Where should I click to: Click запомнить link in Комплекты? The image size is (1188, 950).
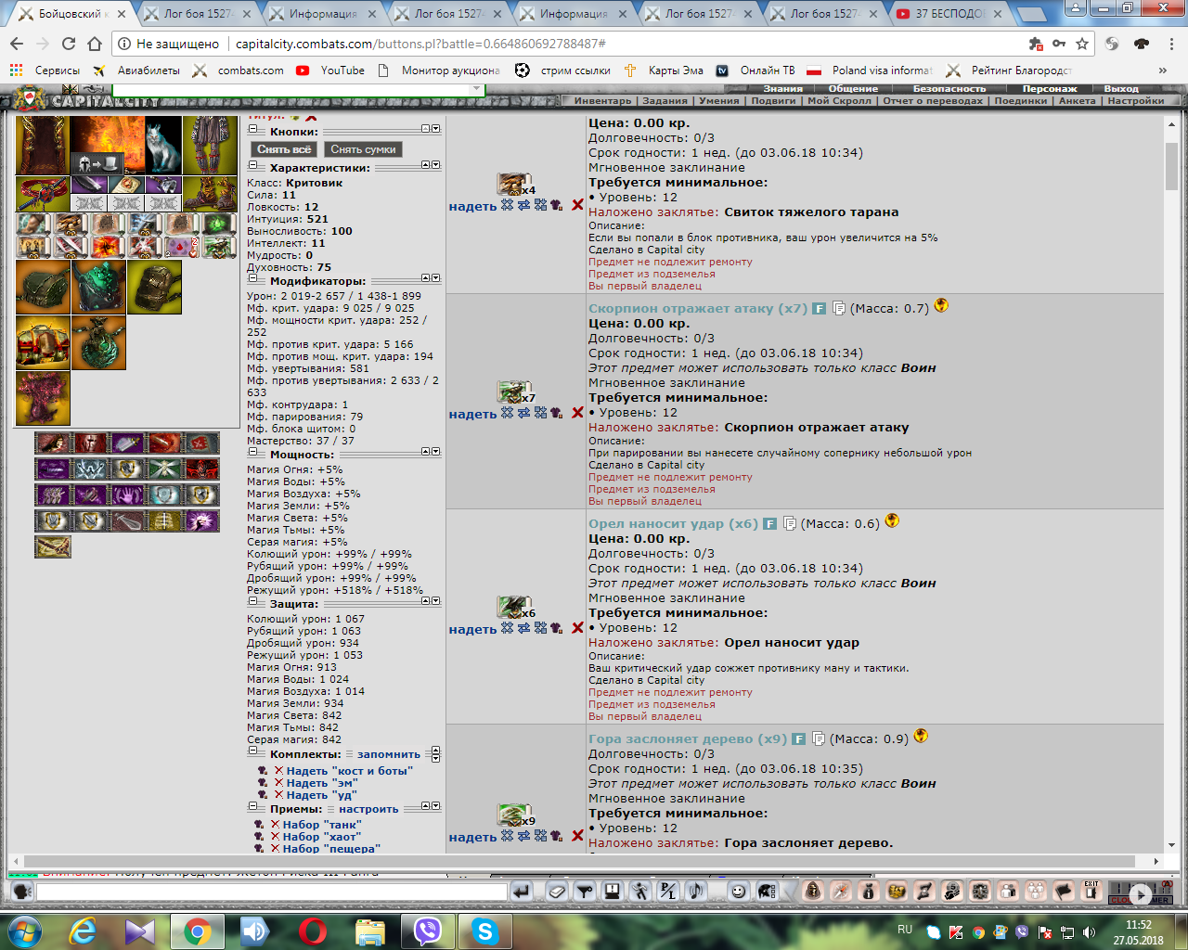pos(389,754)
